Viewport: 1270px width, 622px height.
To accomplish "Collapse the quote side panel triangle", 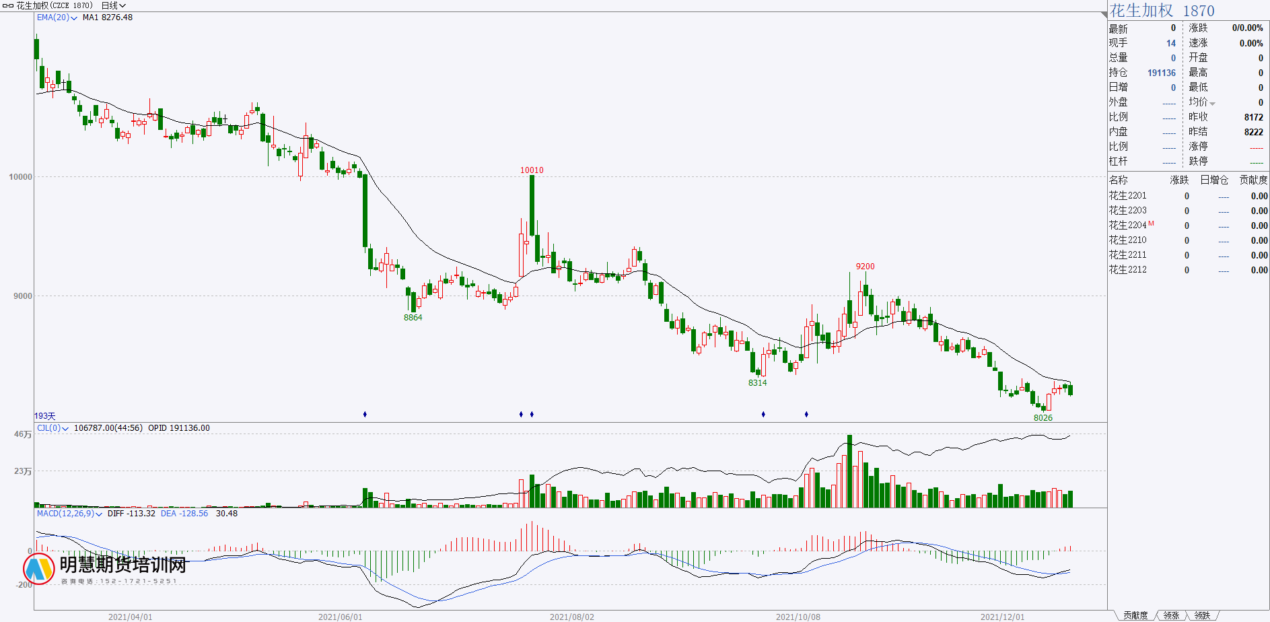I will pos(1104,15).
